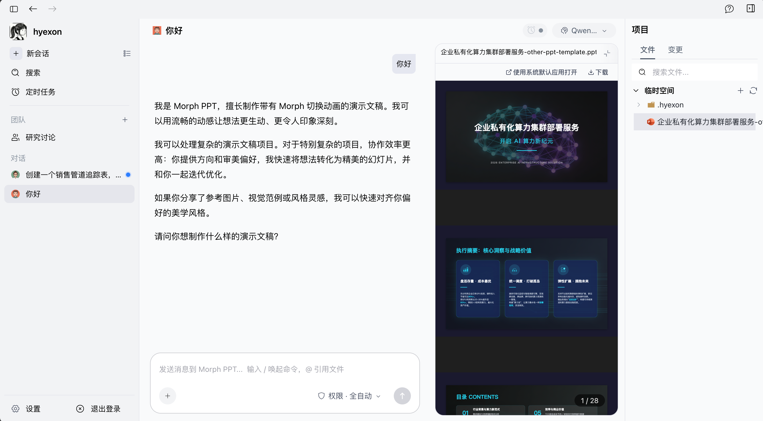Refresh the 临时空间 file list
The height and width of the screenshot is (421, 763).
(x=753, y=91)
